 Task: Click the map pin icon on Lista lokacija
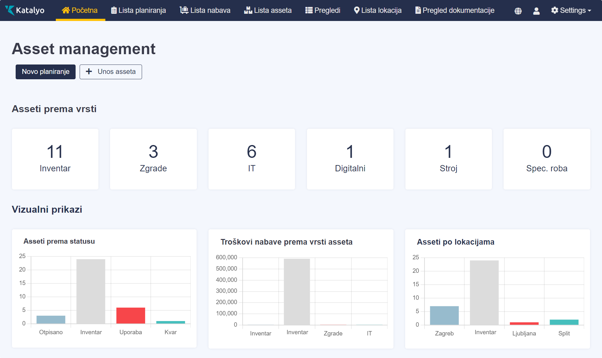click(x=356, y=10)
